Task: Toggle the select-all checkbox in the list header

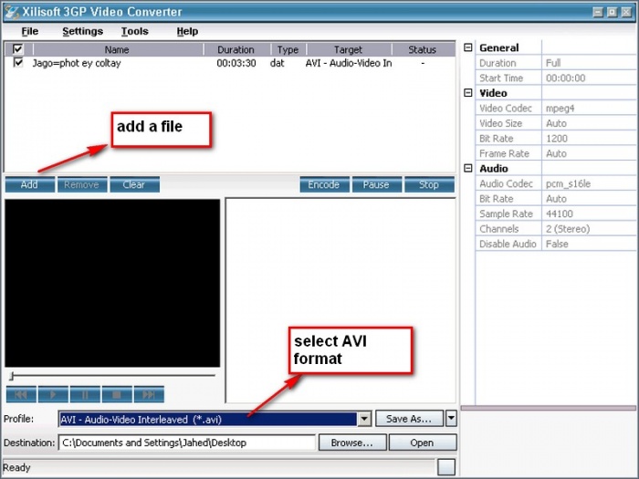Action: pos(17,49)
